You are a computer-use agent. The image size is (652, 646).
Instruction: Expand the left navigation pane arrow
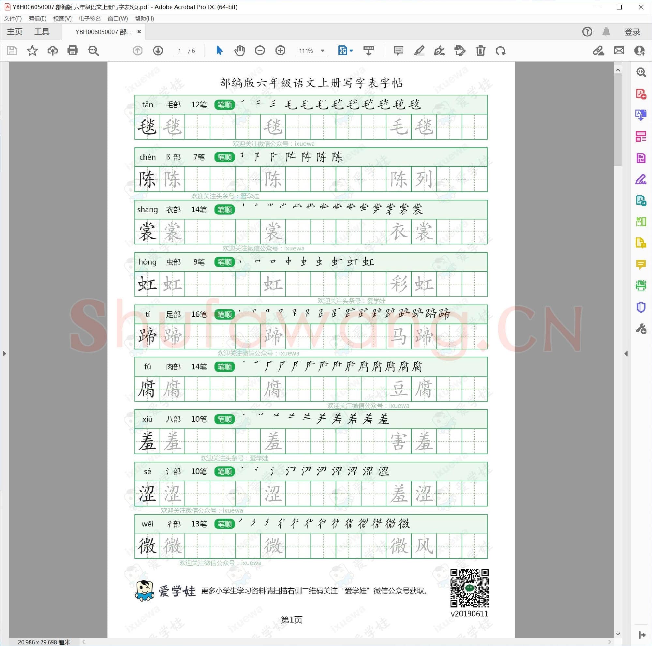tap(4, 353)
